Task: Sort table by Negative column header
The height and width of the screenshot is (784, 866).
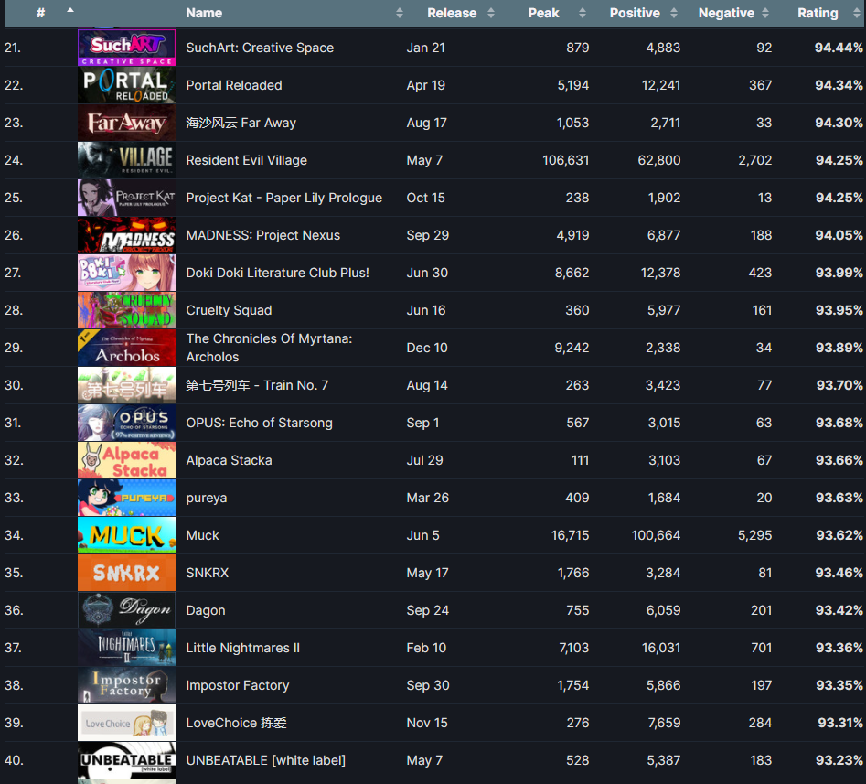Action: (726, 13)
